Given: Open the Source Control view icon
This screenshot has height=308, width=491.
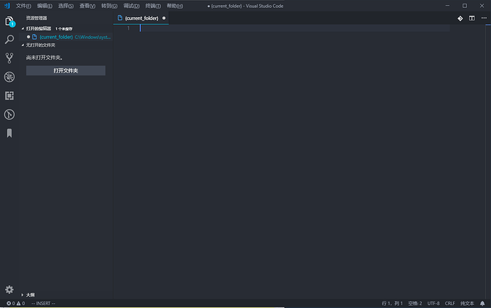Looking at the screenshot, I should click(9, 58).
